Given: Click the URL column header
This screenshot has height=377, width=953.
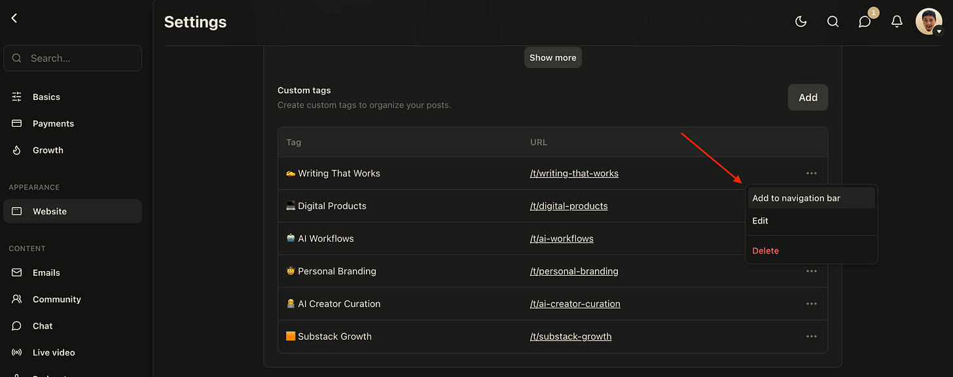Looking at the screenshot, I should [539, 142].
